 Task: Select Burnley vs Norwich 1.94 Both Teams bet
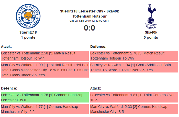click(x=134, y=67)
